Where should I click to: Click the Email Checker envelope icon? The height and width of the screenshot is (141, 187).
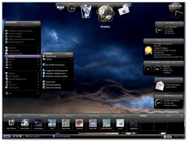(160, 86)
